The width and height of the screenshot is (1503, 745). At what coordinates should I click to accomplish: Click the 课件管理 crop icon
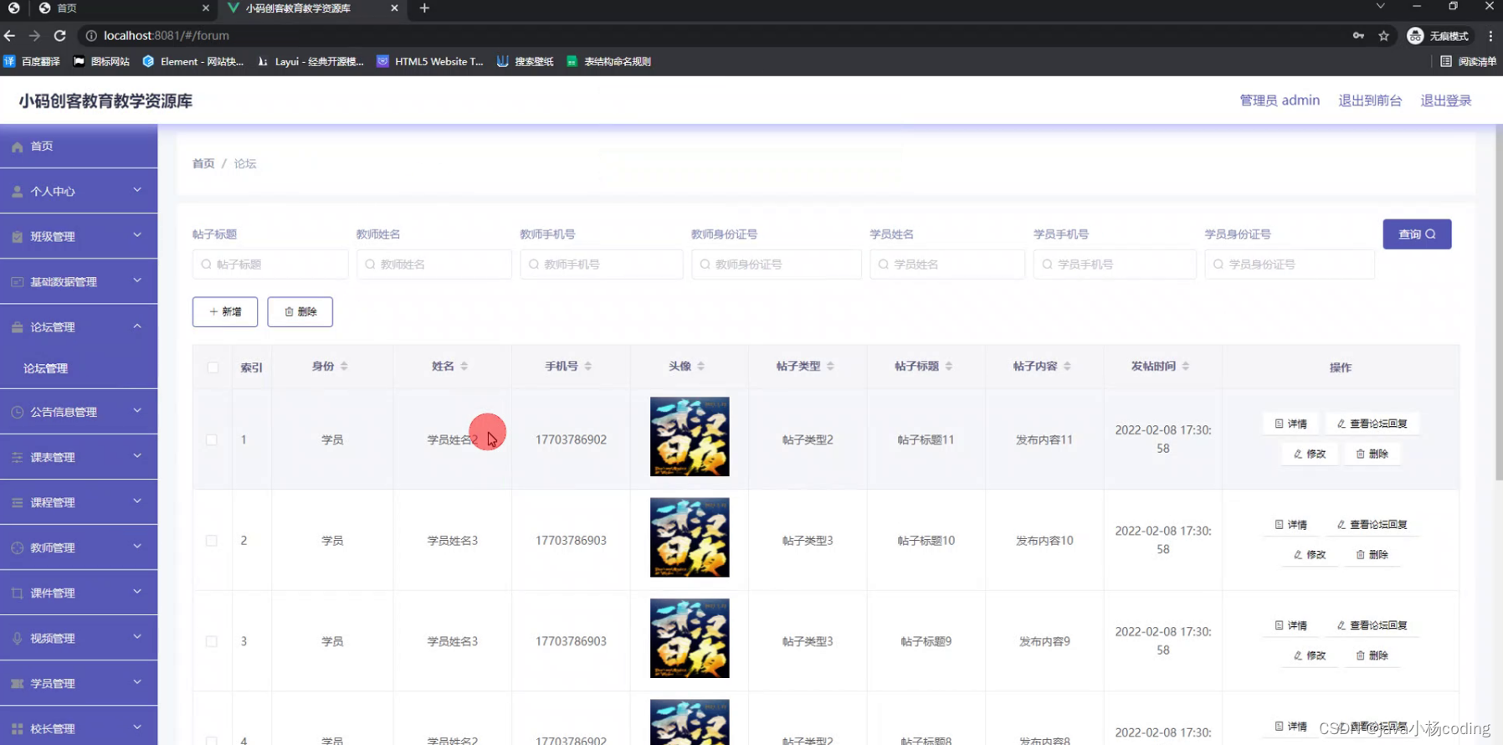(x=17, y=593)
